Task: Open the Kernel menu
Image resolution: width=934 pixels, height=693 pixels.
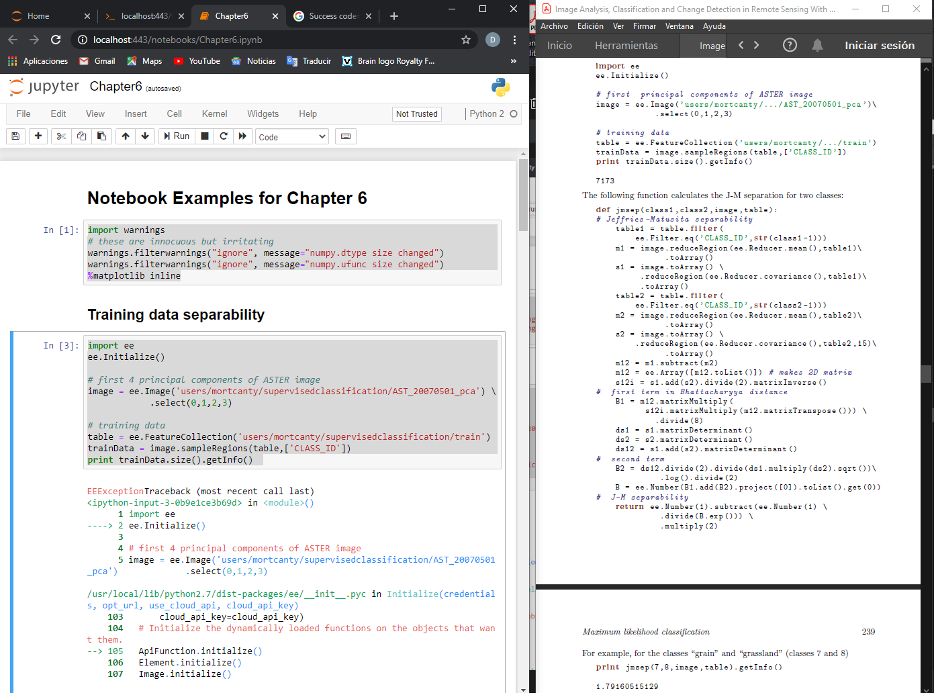Action: [x=214, y=114]
